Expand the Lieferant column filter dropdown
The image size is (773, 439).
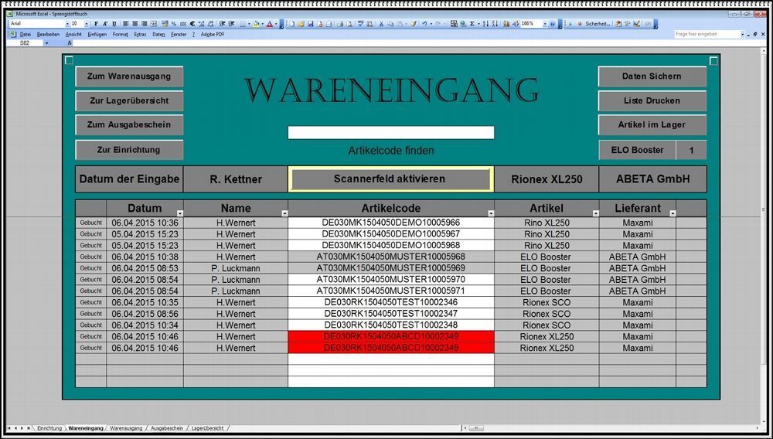[673, 213]
